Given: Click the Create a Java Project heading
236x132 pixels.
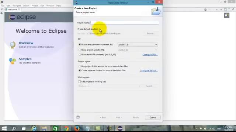Looking at the screenshot, I should point(86,8).
